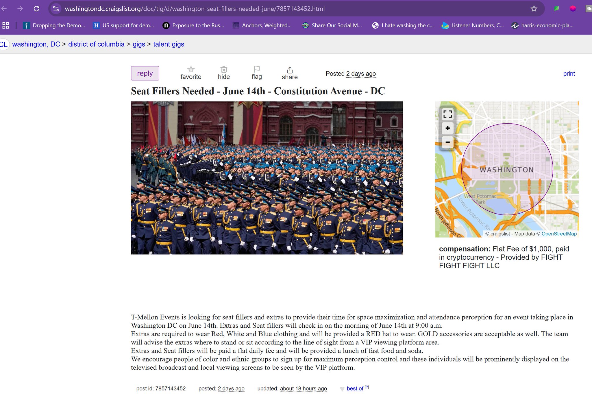
Task: Go to gigs breadcrumb
Action: pyautogui.click(x=139, y=44)
